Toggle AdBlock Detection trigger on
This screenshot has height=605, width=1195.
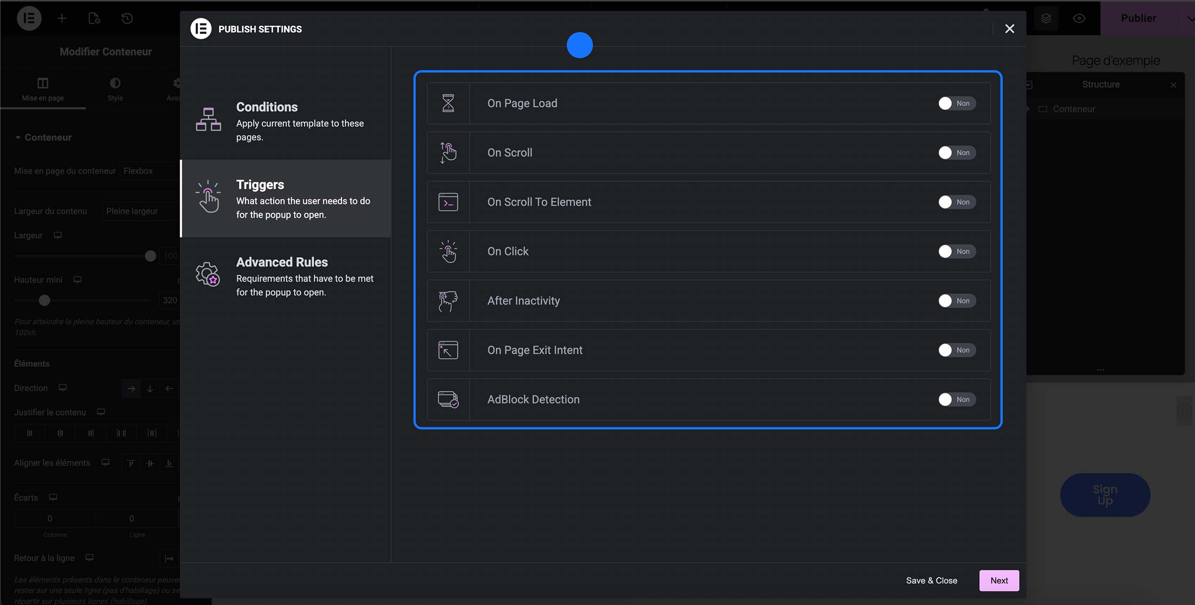(956, 400)
